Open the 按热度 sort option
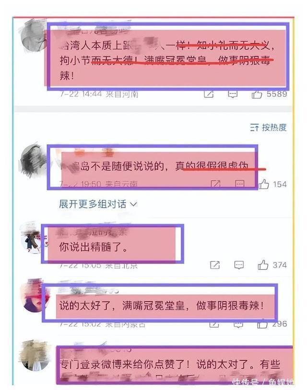307x390 pixels. (x=269, y=128)
